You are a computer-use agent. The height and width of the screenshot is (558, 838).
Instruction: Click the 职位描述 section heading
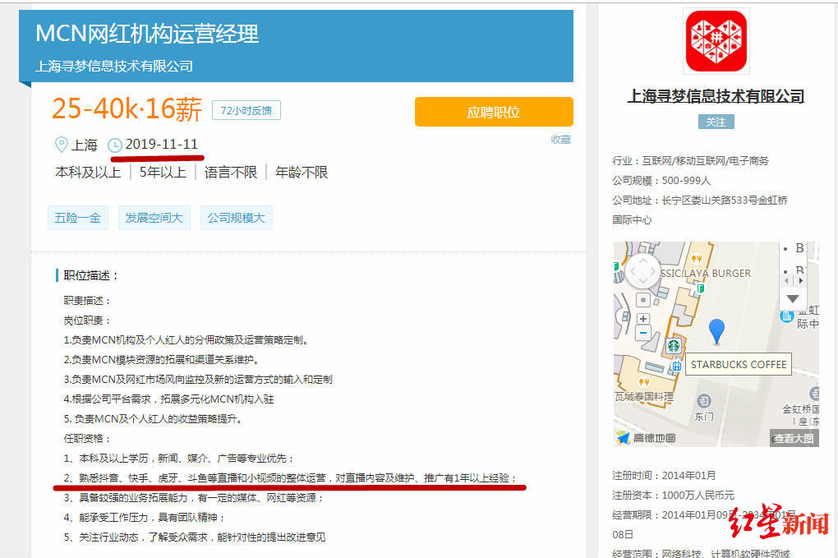(91, 276)
